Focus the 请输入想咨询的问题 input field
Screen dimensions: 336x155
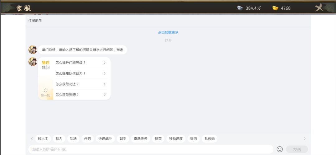(x=151, y=149)
